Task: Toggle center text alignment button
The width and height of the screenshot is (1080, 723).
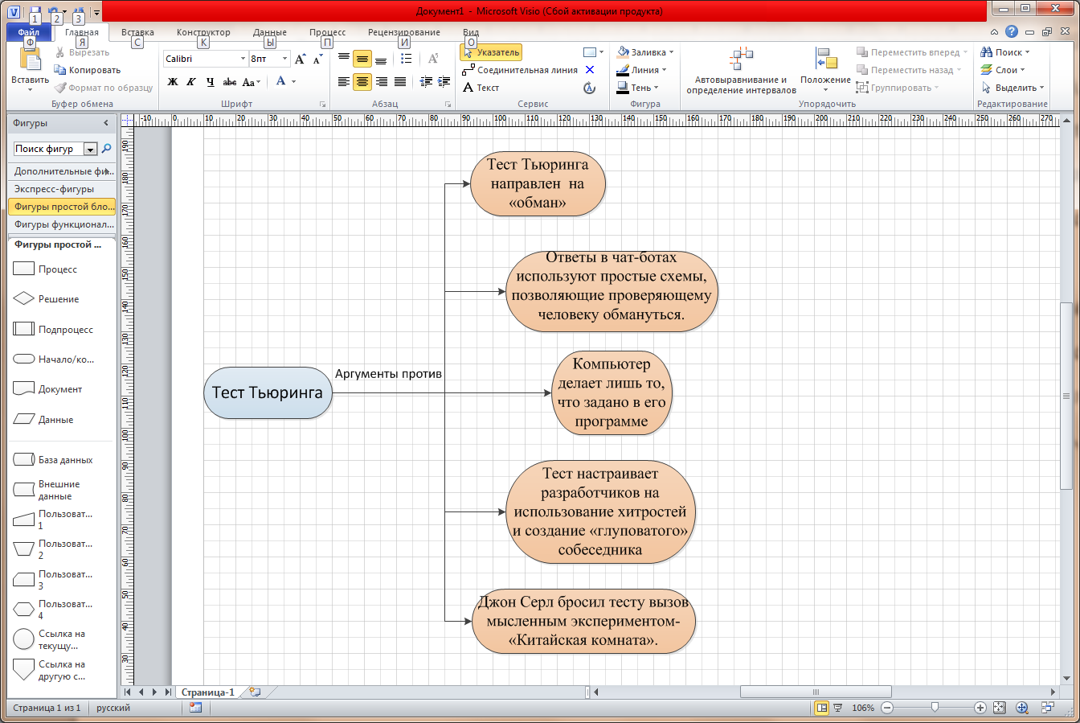Action: coord(362,82)
